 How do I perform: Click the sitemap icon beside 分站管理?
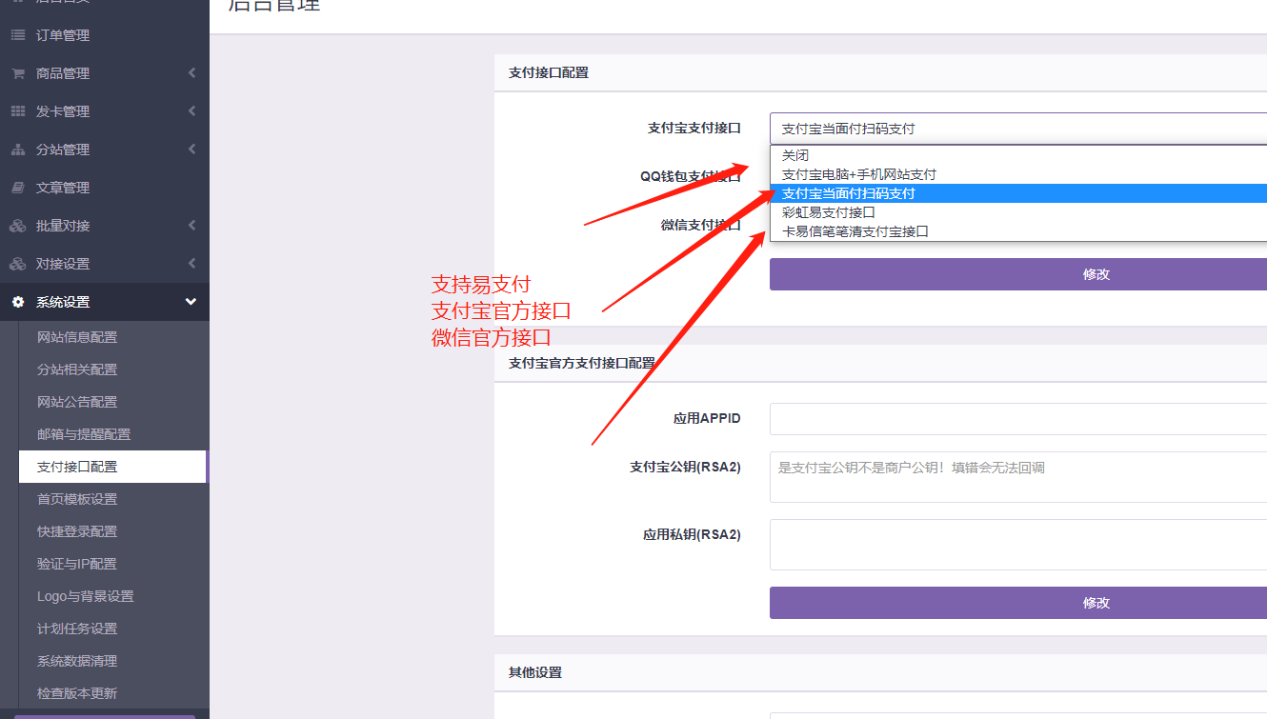pos(18,150)
